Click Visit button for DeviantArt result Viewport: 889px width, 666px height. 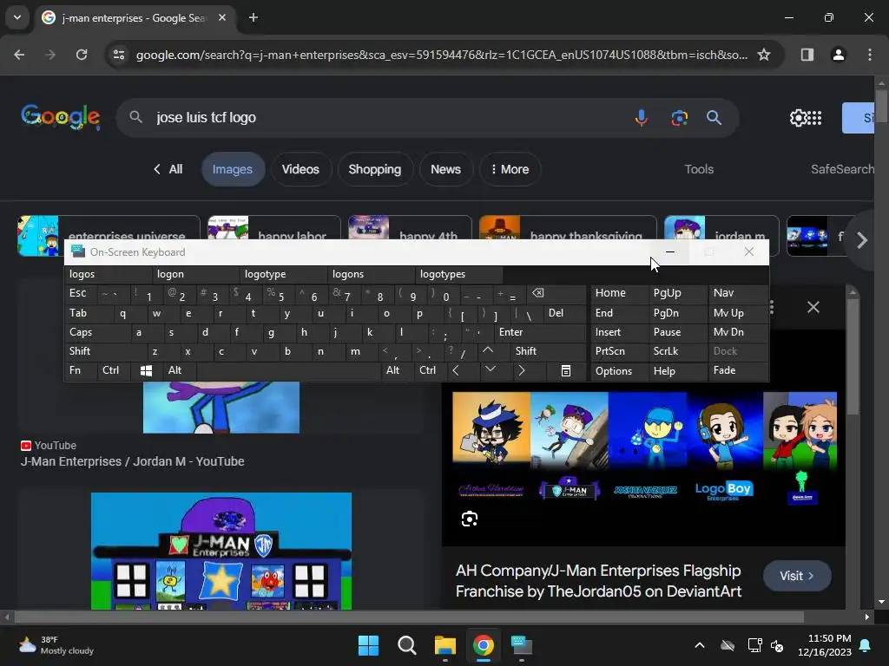(797, 576)
